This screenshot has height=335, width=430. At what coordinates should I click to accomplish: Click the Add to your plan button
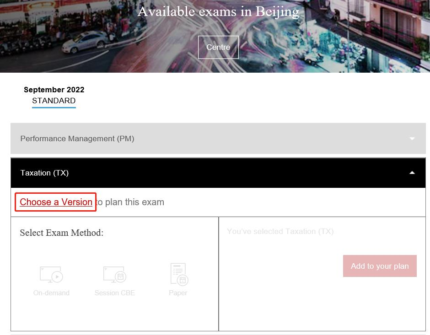tap(380, 266)
